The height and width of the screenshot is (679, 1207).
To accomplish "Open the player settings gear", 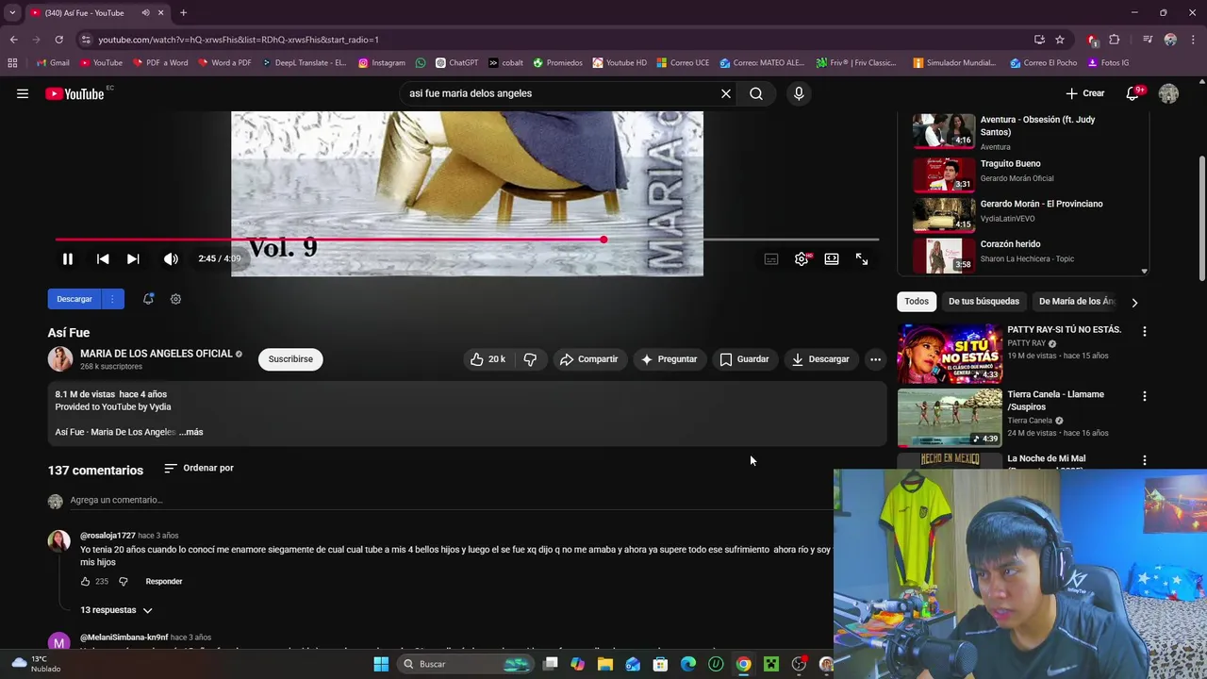I will click(x=802, y=258).
